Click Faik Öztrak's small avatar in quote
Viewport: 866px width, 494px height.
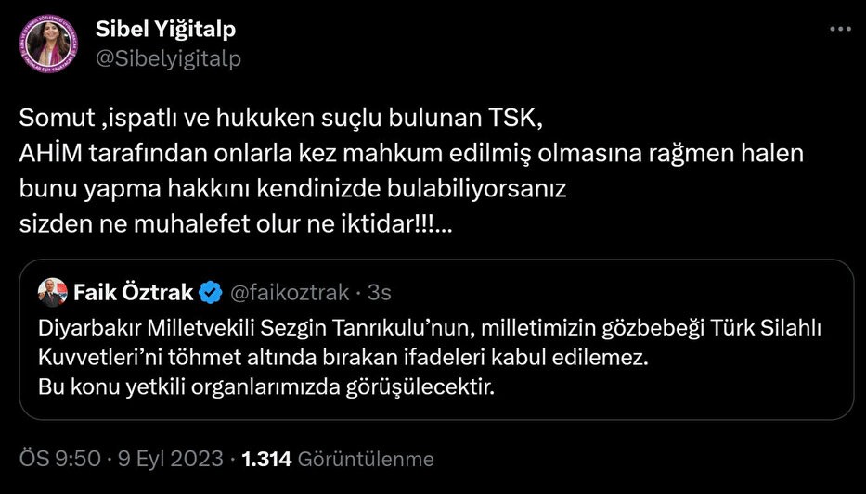(52, 293)
